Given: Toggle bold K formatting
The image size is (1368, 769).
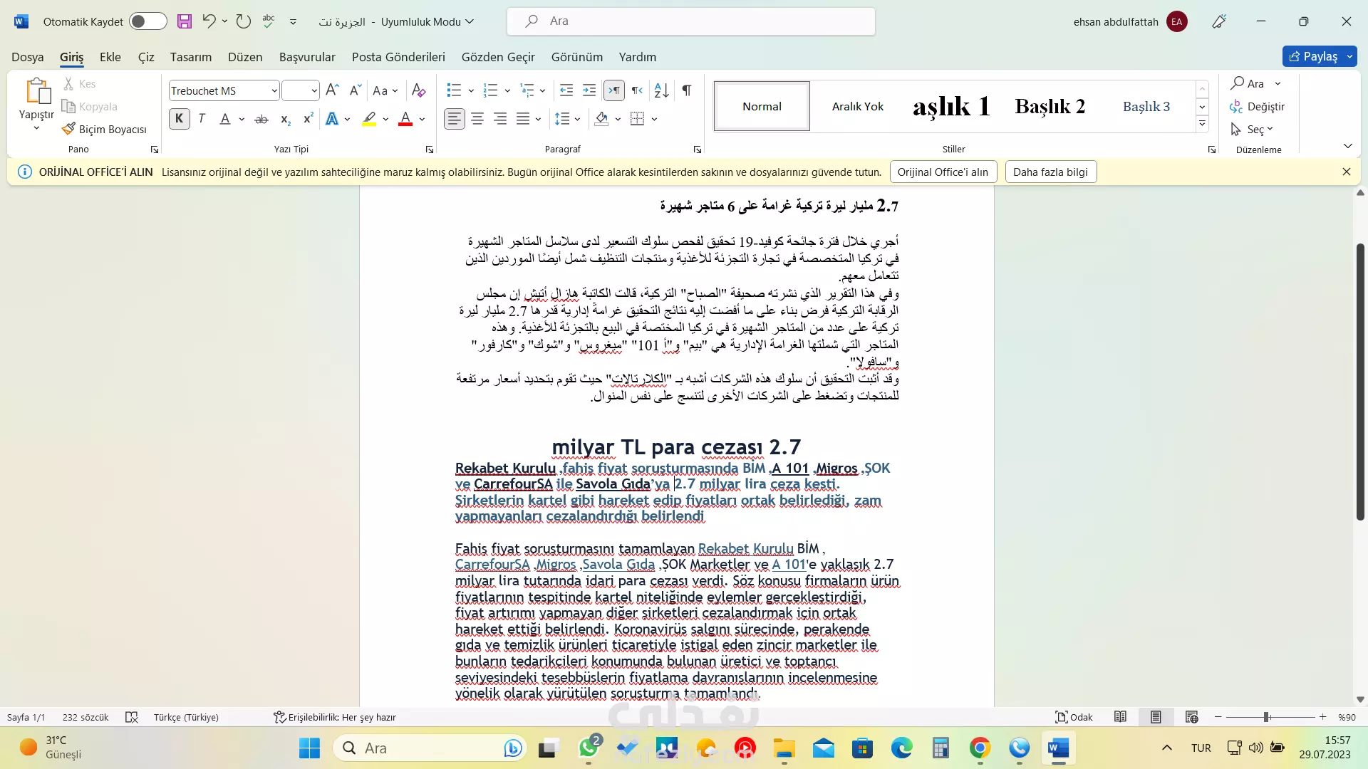Looking at the screenshot, I should tap(180, 119).
